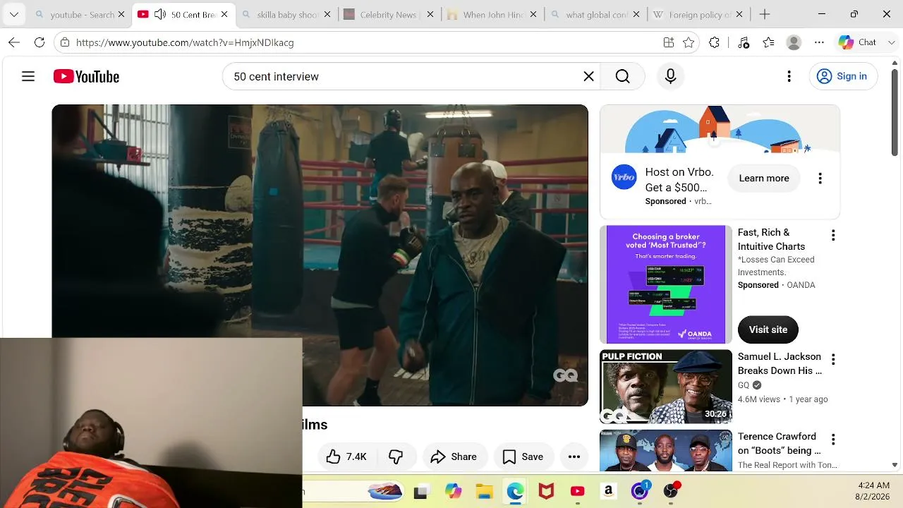Start voice search with the microphone

670,76
